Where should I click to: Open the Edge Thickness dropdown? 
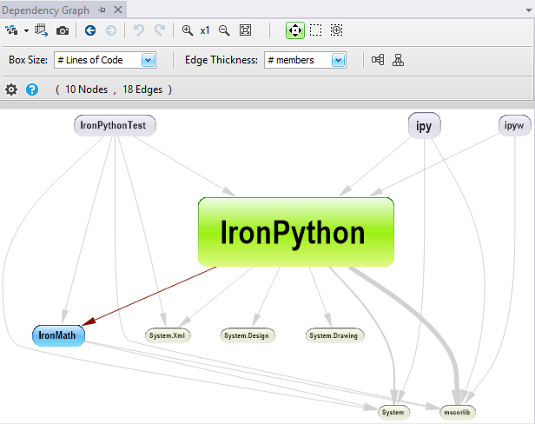tap(339, 60)
